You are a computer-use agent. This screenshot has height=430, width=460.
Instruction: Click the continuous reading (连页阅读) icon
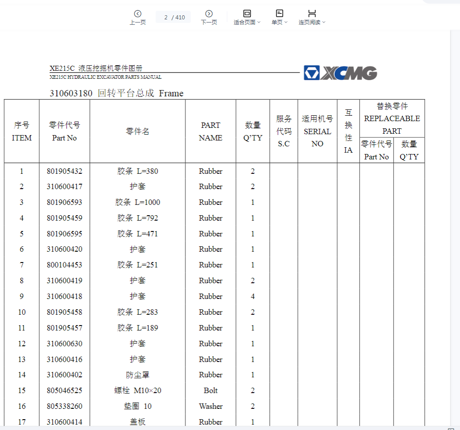tap(312, 13)
